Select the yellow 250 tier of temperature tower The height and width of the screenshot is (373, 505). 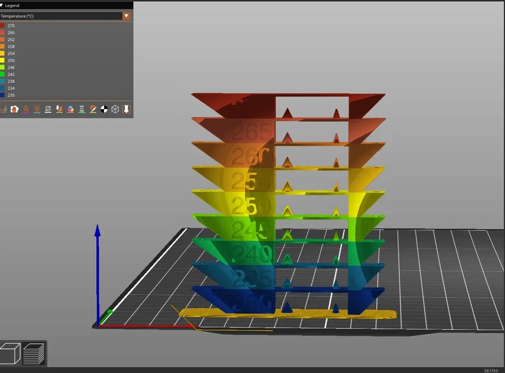[251, 205]
